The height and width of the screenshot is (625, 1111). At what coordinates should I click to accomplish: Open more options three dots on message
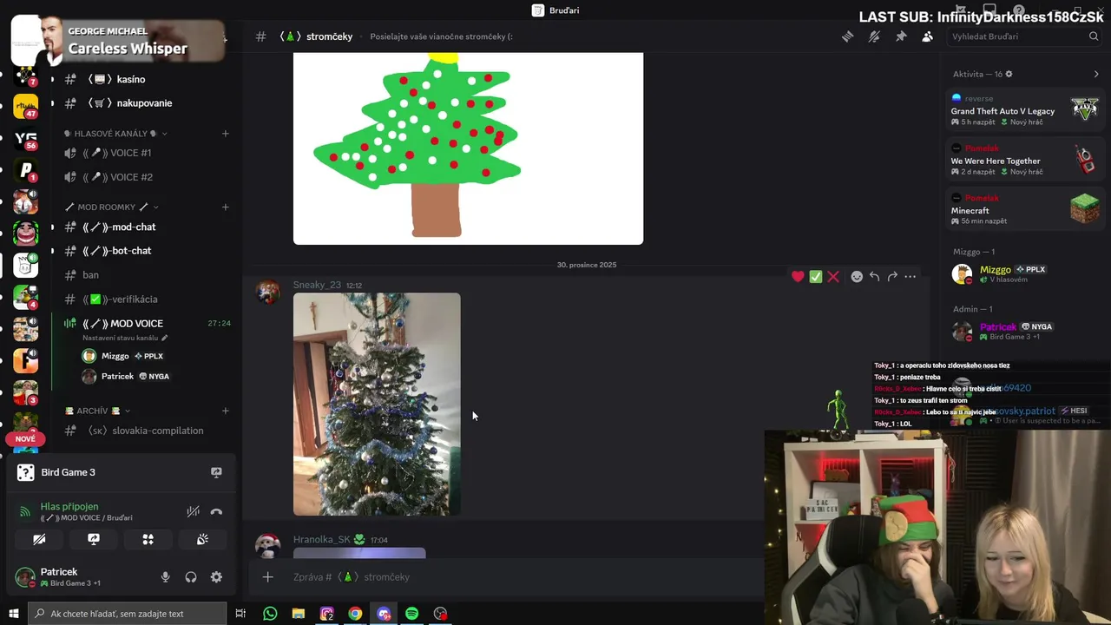coord(910,276)
